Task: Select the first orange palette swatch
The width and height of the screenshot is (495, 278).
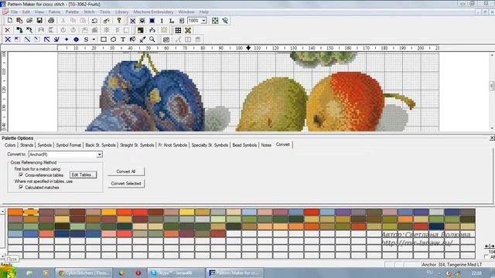Action: click(15, 212)
